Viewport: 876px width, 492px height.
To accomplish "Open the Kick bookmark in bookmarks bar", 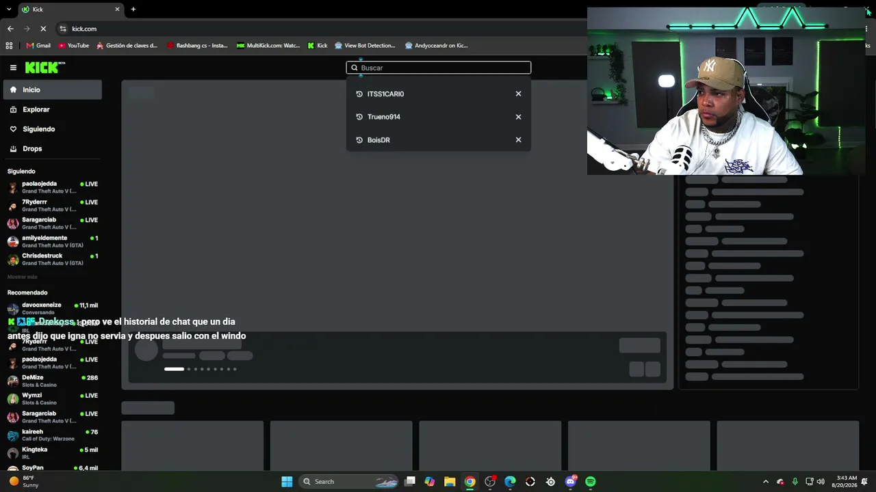I will tap(318, 46).
